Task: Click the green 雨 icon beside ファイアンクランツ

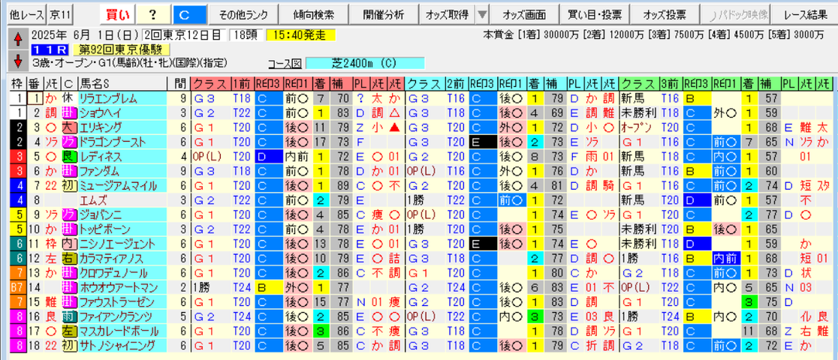Action: click(68, 318)
